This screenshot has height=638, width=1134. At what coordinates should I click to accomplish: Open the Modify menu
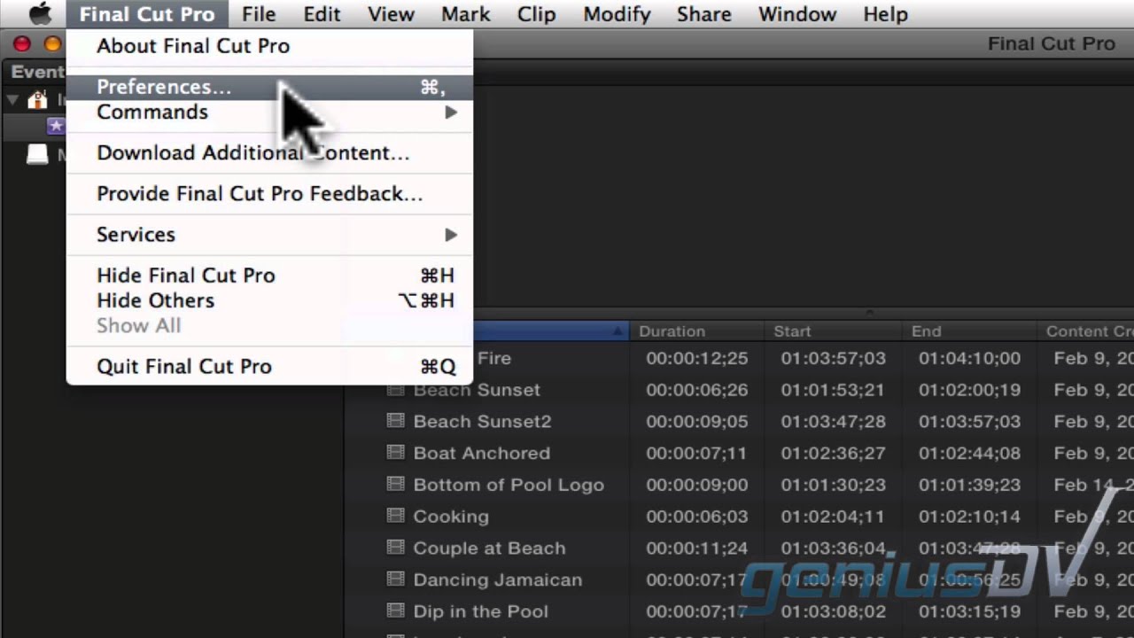coord(617,14)
